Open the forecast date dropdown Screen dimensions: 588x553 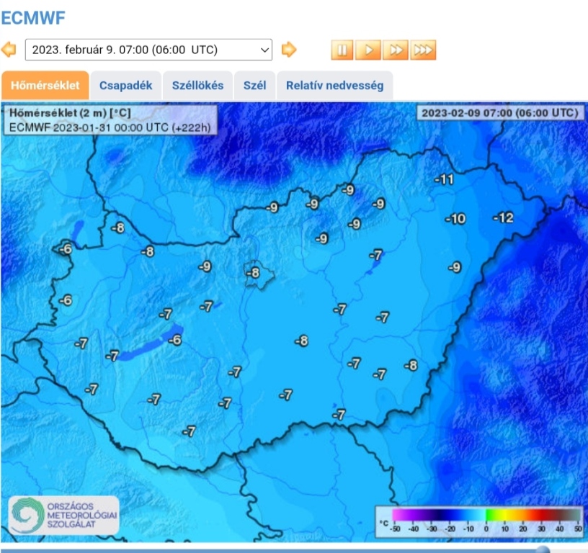tap(148, 50)
